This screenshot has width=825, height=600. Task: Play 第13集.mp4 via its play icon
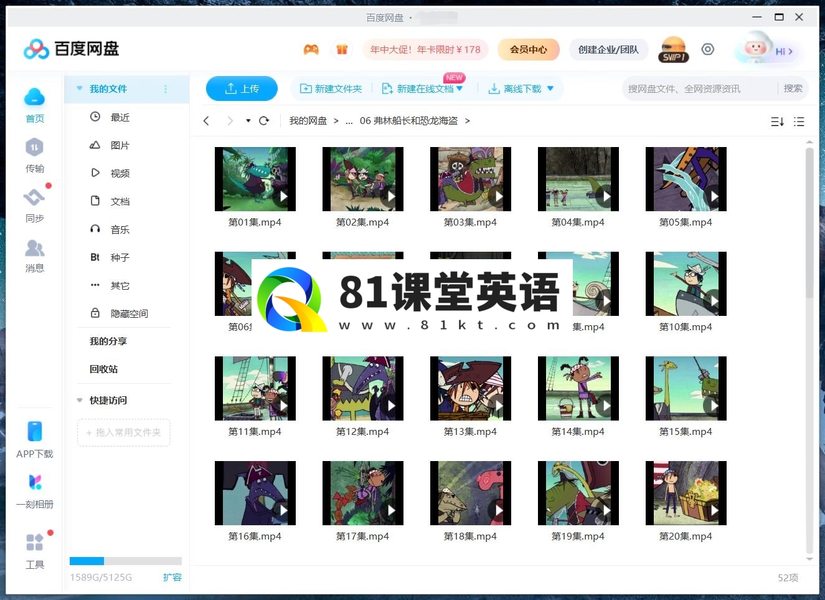click(499, 406)
